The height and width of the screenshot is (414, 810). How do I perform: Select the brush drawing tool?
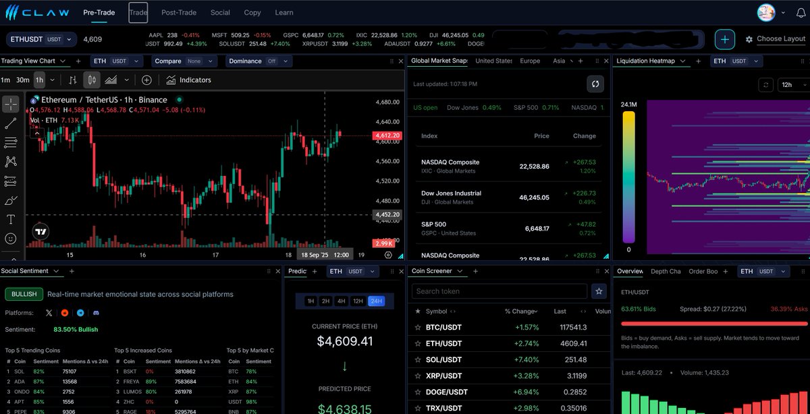(10, 200)
